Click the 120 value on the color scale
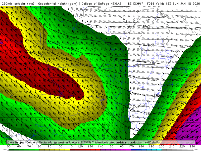The width and height of the screenshot is (201, 151). (80, 146)
